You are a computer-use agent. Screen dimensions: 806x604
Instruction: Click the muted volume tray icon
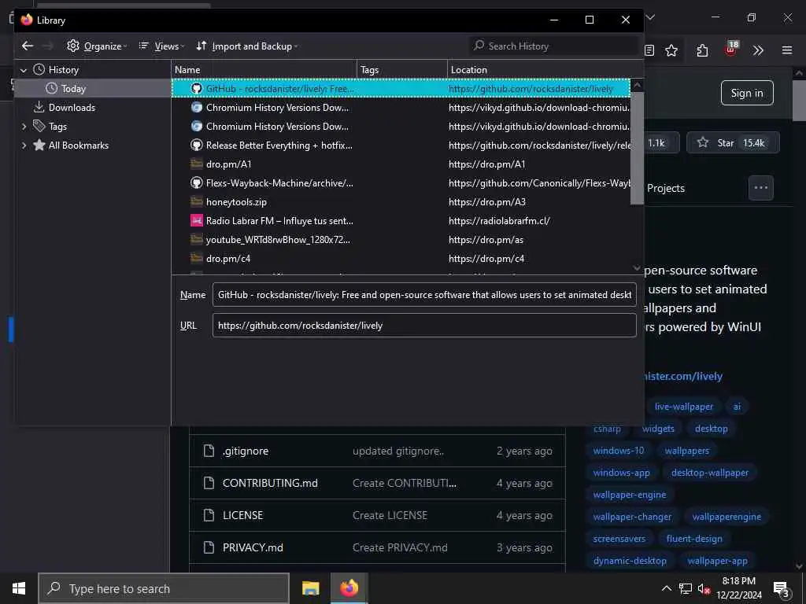click(x=704, y=589)
